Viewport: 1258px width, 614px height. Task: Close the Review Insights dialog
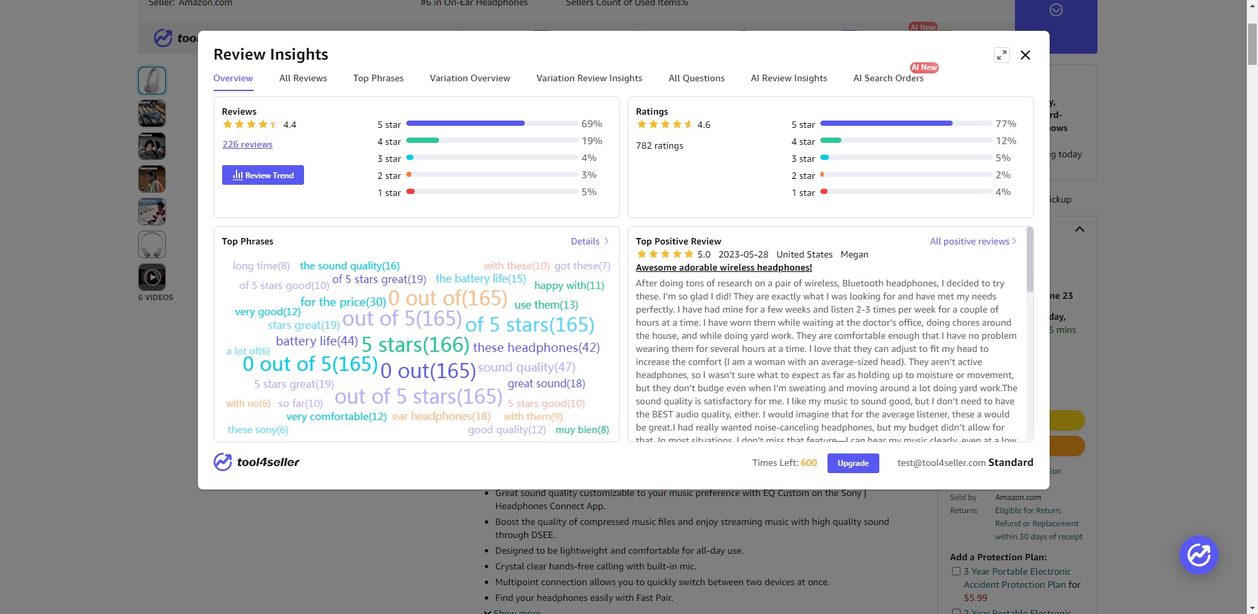(x=1025, y=55)
